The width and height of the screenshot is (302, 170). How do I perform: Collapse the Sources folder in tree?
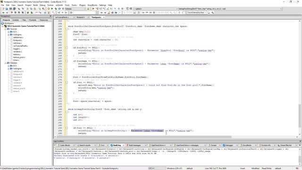[5, 29]
